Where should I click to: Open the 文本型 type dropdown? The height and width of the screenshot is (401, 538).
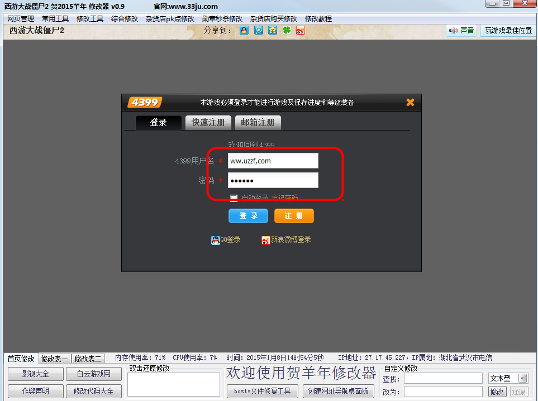click(523, 378)
